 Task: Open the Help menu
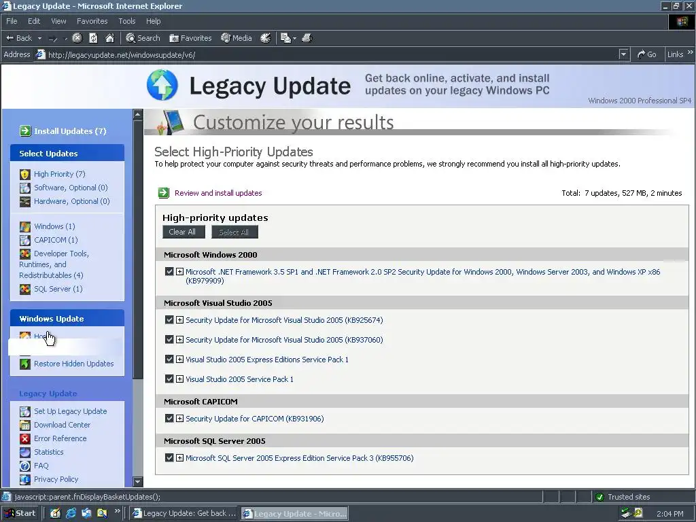coord(153,21)
